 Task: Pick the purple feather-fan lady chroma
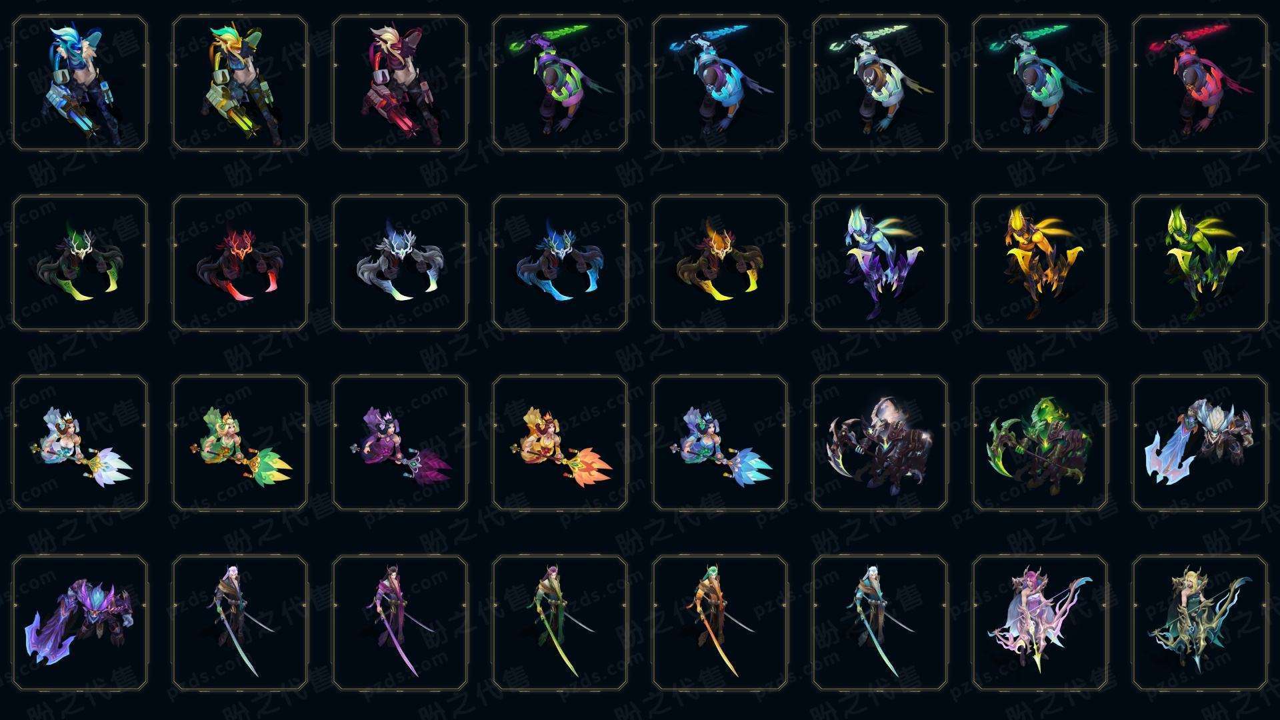coord(400,443)
